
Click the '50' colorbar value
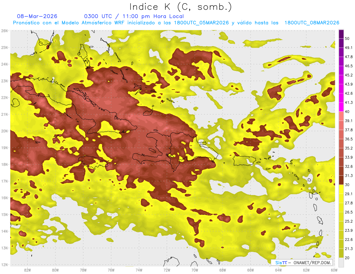coord(347,39)
